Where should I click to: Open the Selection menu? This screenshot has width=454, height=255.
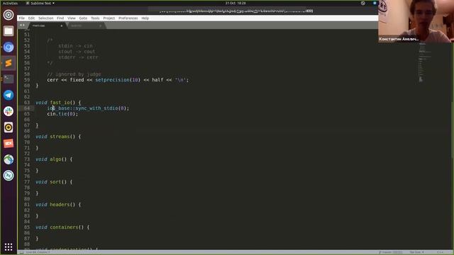coord(45,18)
